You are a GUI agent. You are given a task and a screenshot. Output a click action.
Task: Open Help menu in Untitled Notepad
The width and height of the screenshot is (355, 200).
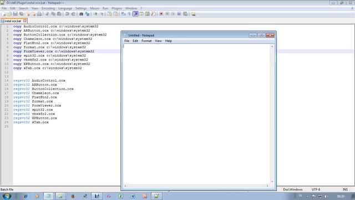click(x=169, y=41)
